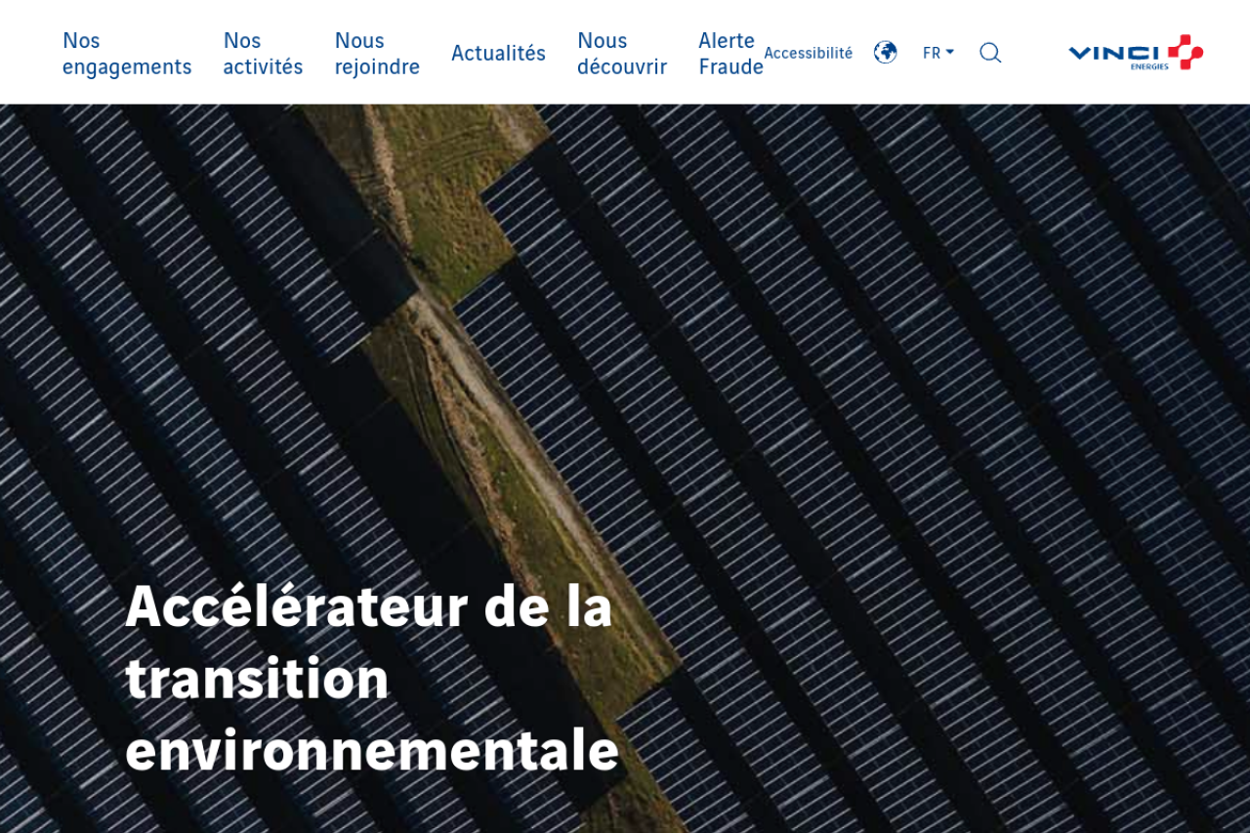Click the caret arrow beside FR
The width and height of the screenshot is (1250, 833).
(x=950, y=53)
